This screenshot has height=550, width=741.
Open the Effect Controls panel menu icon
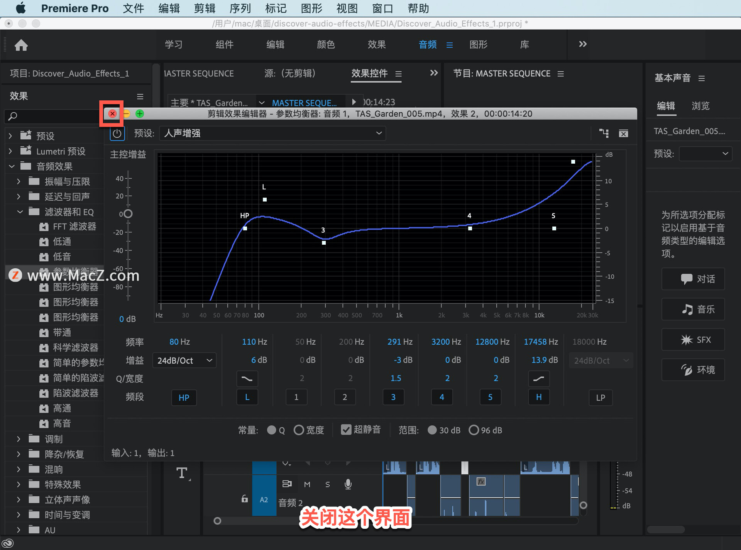(x=399, y=73)
